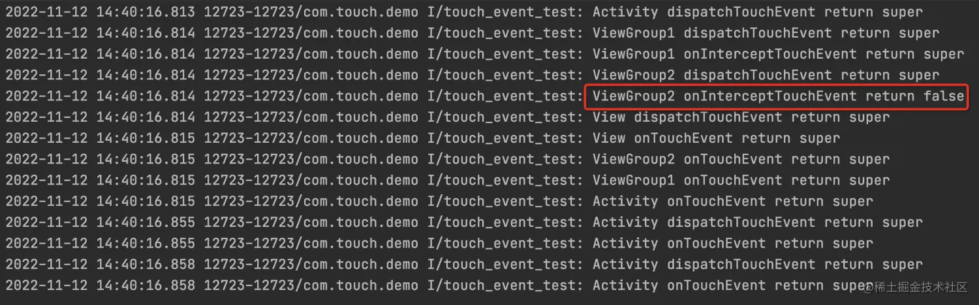Select the ViewGroup2 onTouchEvent return super message

tap(741, 159)
